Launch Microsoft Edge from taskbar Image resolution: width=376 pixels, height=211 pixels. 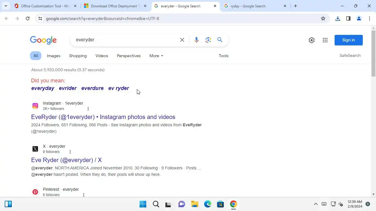(x=208, y=204)
